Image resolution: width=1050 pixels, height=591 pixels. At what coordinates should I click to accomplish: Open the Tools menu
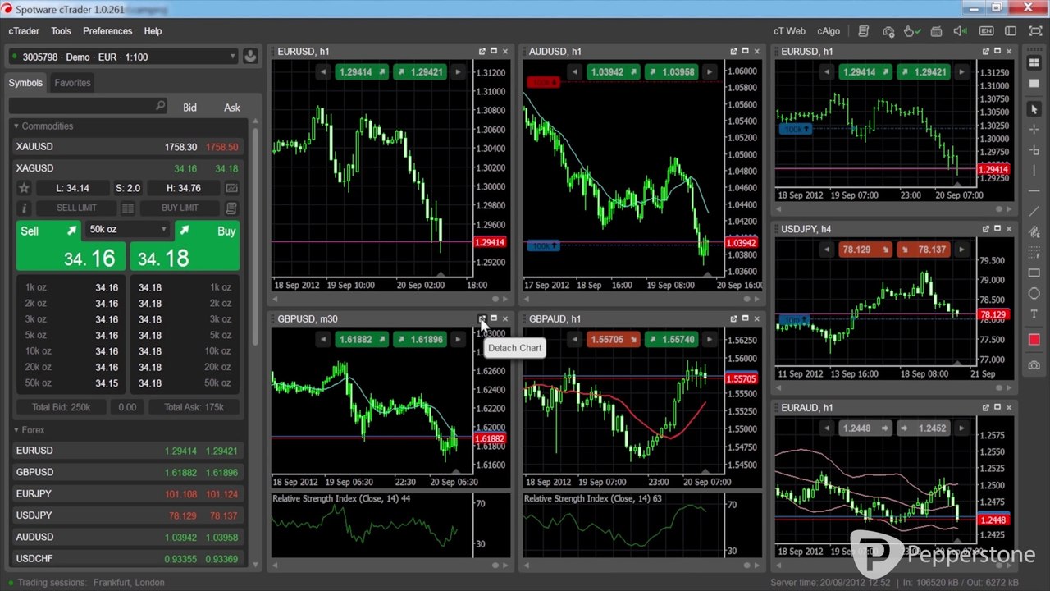[62, 31]
